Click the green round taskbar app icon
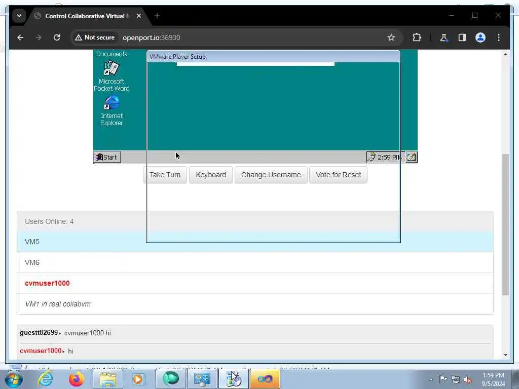Viewport: 519px width, 389px height. [x=170, y=379]
